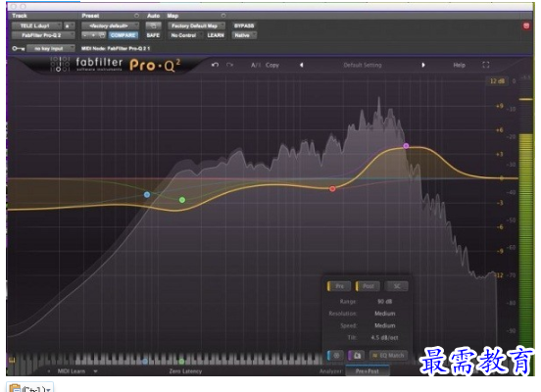Open automation enable dialog icon
Screen dimensions: 541x392
(x=153, y=25)
